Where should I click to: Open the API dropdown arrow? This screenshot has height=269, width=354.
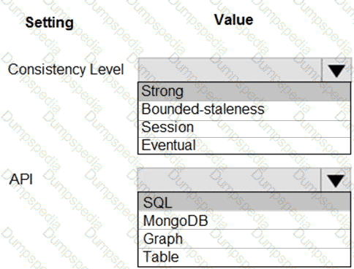point(336,180)
